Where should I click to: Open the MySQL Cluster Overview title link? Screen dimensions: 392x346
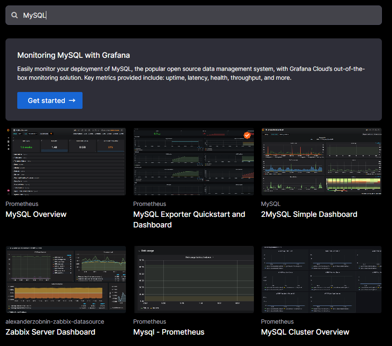[305, 332]
